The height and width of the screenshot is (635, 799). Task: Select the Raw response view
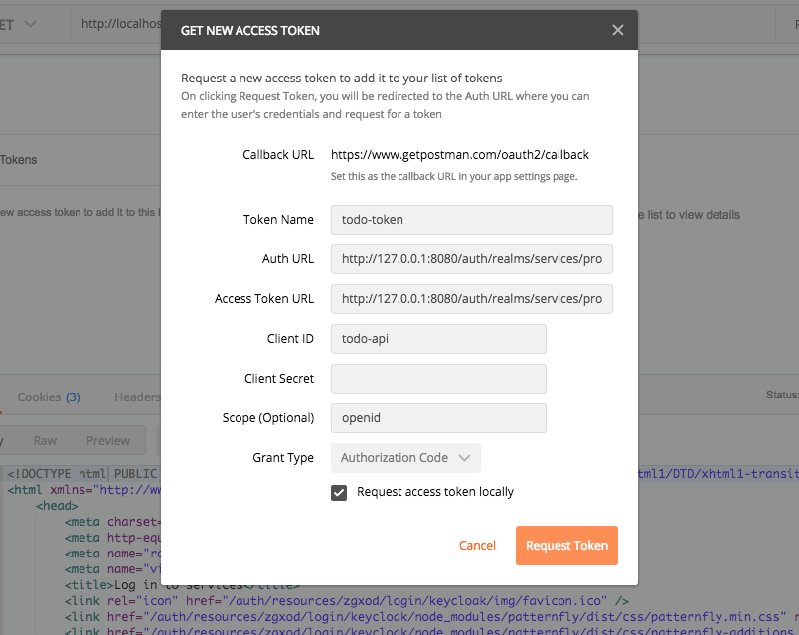[45, 440]
